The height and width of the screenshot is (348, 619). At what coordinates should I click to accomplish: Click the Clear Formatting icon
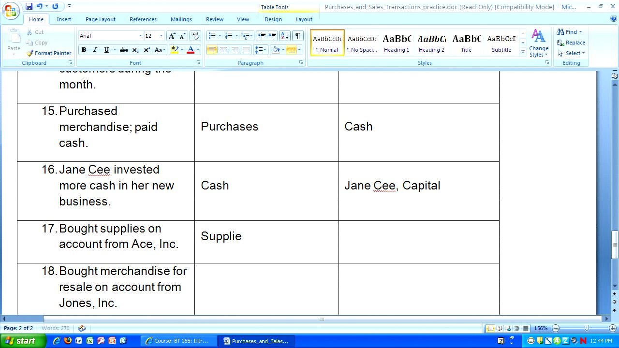click(x=195, y=36)
